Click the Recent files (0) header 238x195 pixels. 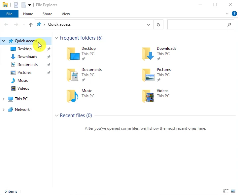(x=76, y=115)
